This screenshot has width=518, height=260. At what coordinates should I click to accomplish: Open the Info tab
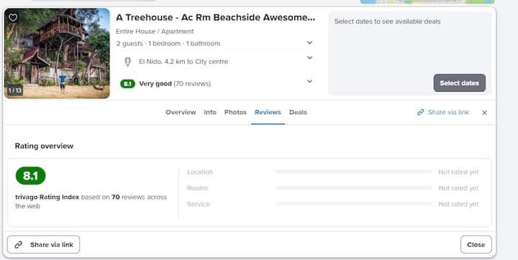point(210,112)
